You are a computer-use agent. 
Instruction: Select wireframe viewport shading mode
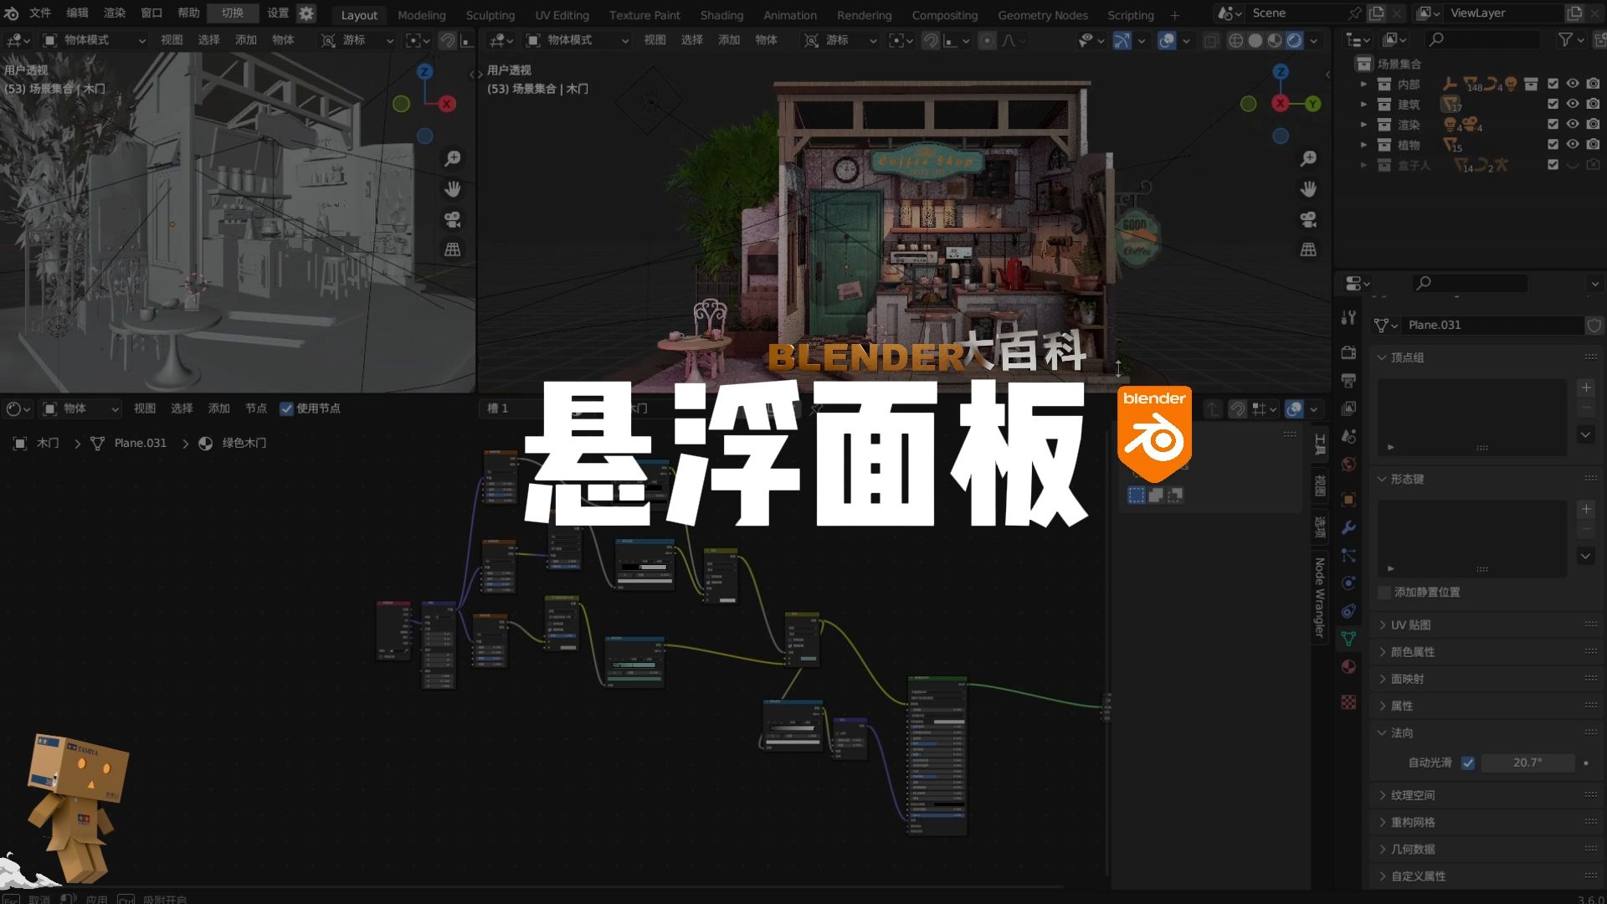[x=1235, y=40]
